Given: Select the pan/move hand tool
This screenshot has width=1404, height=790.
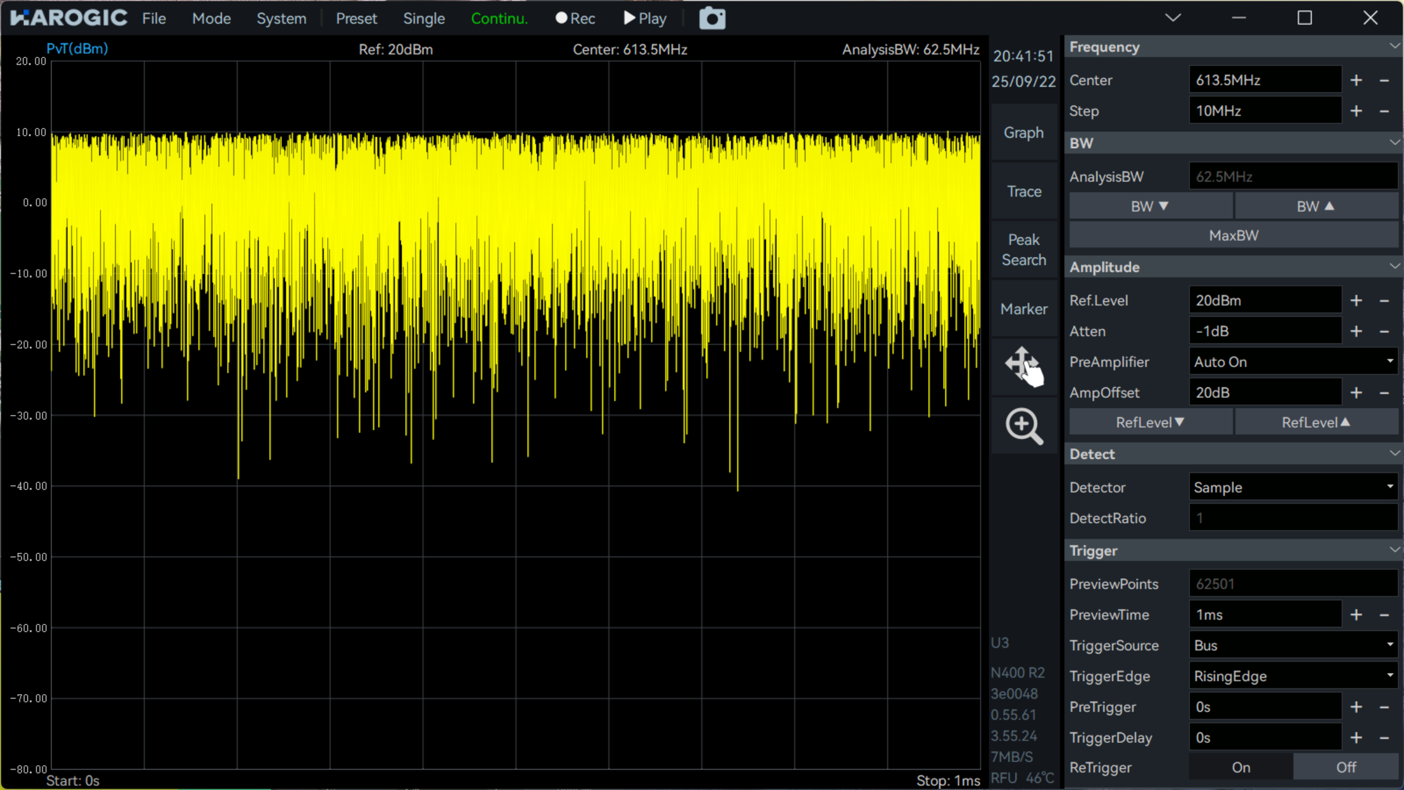Looking at the screenshot, I should tap(1024, 366).
